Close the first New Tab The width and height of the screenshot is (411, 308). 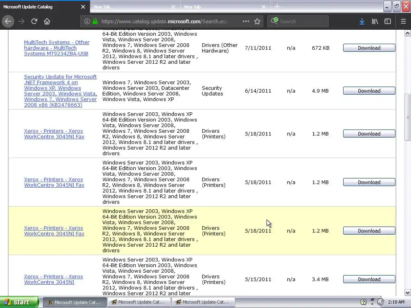point(173,7)
